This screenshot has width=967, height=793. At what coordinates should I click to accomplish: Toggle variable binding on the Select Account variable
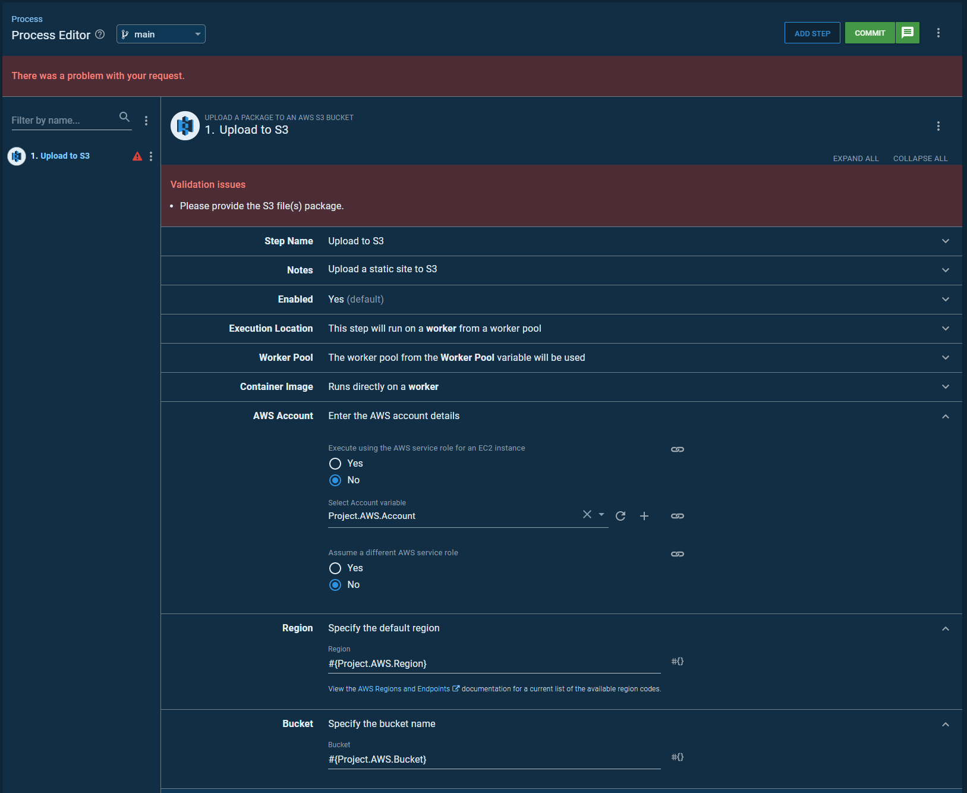tap(677, 515)
